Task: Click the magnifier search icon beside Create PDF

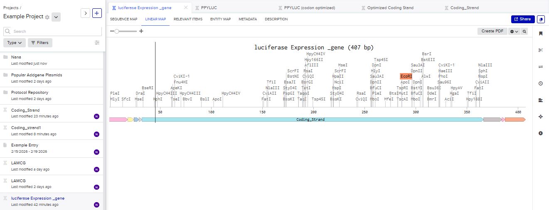Action: [x=524, y=31]
